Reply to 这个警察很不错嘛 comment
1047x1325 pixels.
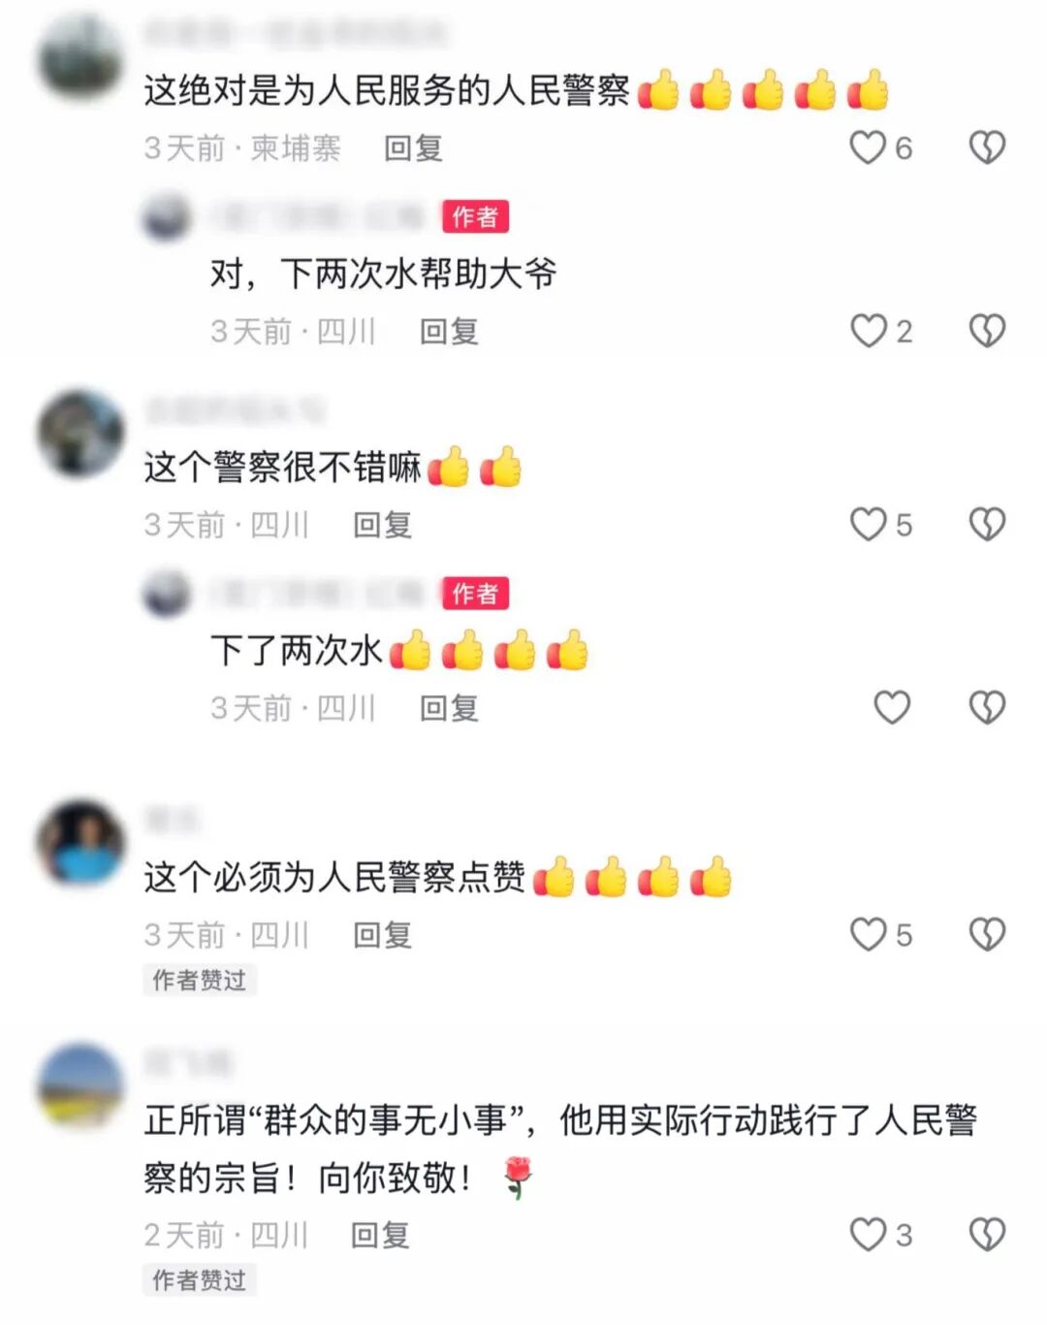(x=383, y=525)
